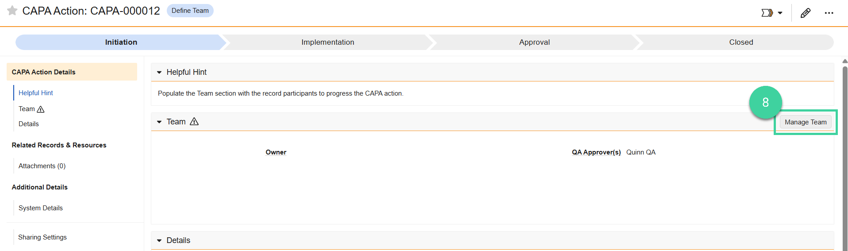Screen dimensions: 848x251
Task: Click the Manage Team button
Action: click(x=806, y=122)
